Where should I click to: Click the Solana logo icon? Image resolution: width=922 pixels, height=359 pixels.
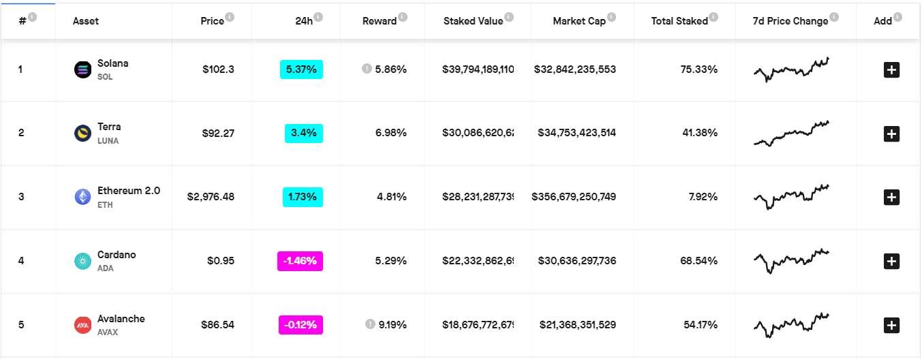[82, 69]
